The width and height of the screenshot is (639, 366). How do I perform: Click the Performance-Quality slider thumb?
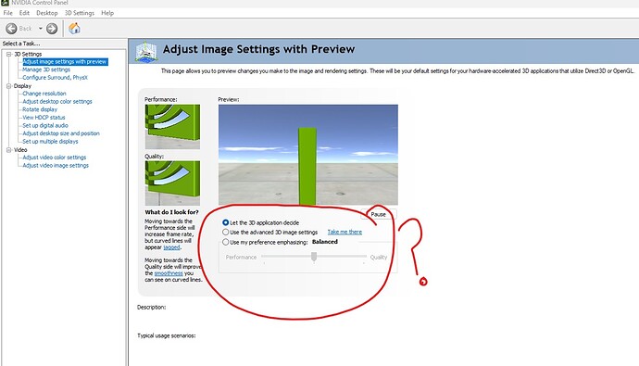pos(314,257)
